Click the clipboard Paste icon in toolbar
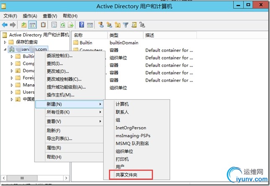This screenshot has width=270, height=186. pyautogui.click(x=43, y=25)
